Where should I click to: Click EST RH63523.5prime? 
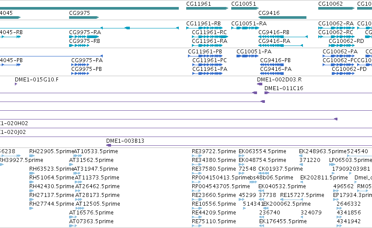pyautogui.click(x=31, y=173)
